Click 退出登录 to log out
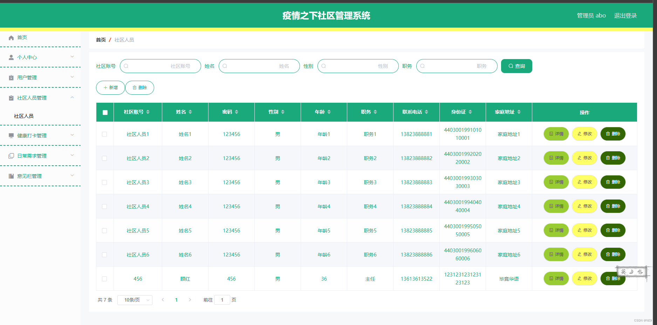 coord(626,15)
